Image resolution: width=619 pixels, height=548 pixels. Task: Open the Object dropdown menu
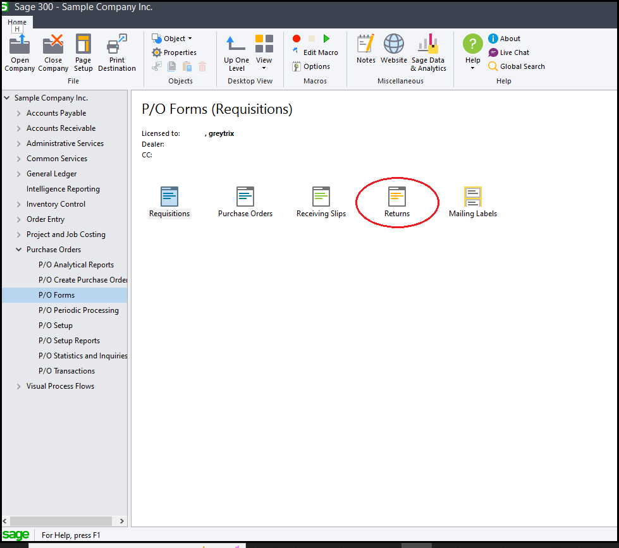[x=172, y=39]
